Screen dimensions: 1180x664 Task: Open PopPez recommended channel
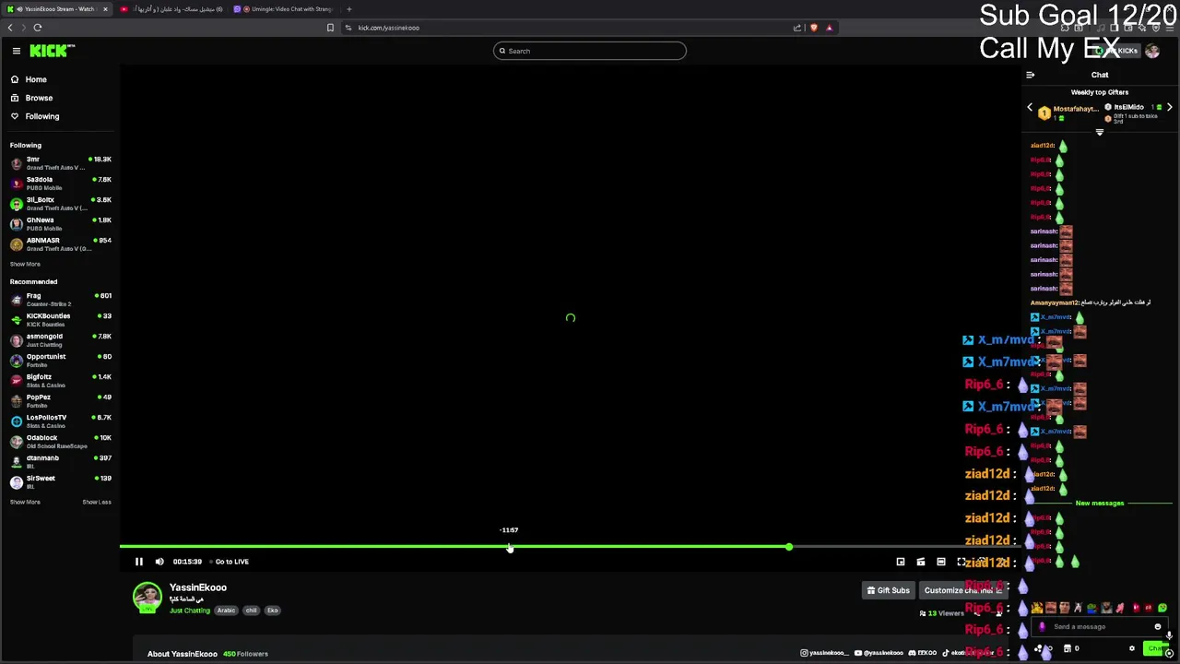click(x=60, y=401)
